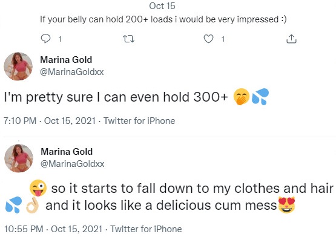
Task: Click the hand-over-mouth emoji in the 7:10 PM tweet
Action: click(x=242, y=97)
